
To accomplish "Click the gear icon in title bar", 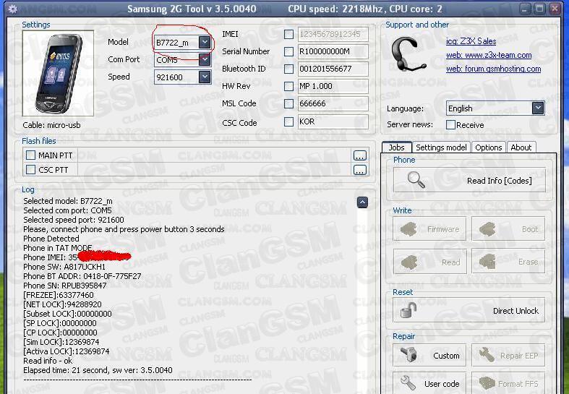I will (x=13, y=9).
